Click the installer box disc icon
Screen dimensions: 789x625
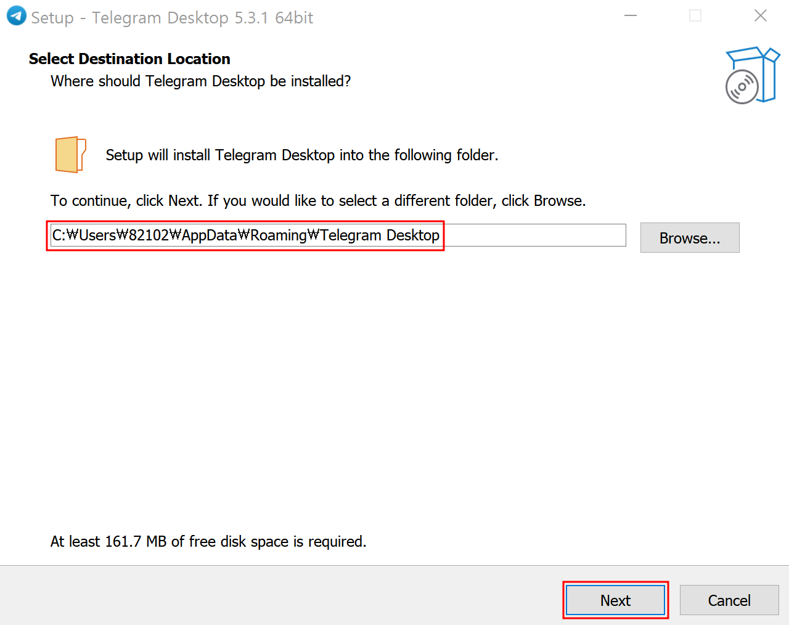752,76
